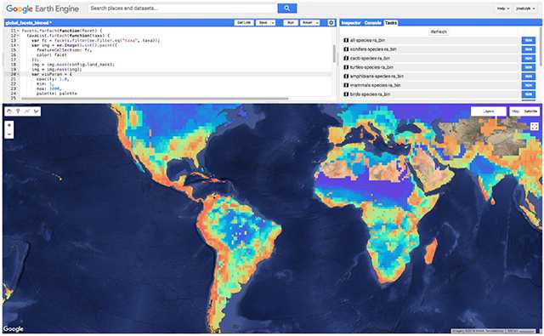Zoom out of the map
The height and width of the screenshot is (336, 544).
tap(9, 134)
